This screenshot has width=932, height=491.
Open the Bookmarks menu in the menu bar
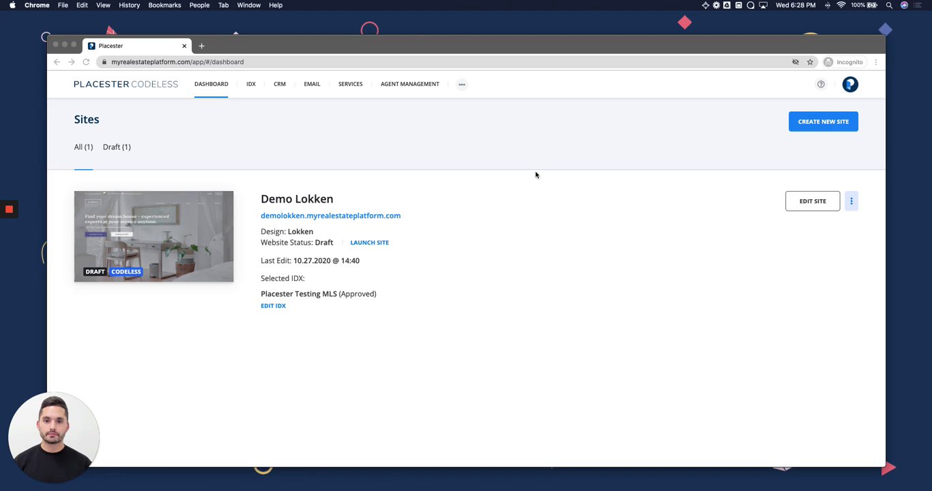pos(164,5)
